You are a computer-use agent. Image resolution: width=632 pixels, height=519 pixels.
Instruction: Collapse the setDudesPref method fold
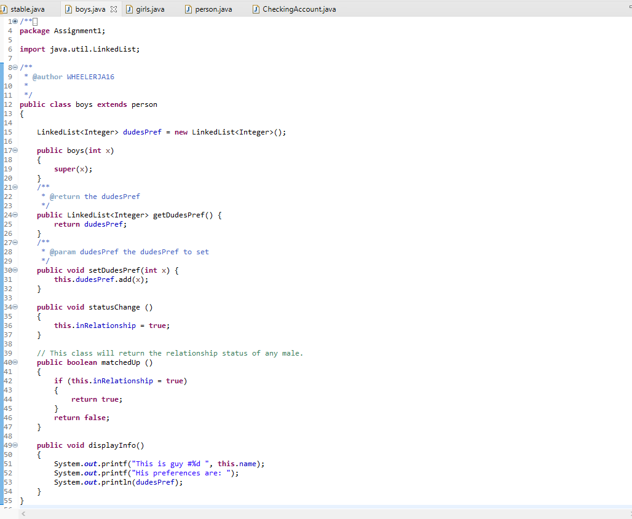14,270
